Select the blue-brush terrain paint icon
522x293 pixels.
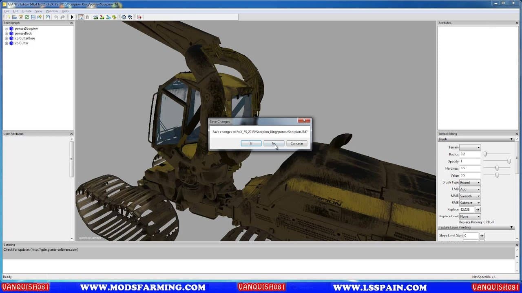tap(108, 17)
